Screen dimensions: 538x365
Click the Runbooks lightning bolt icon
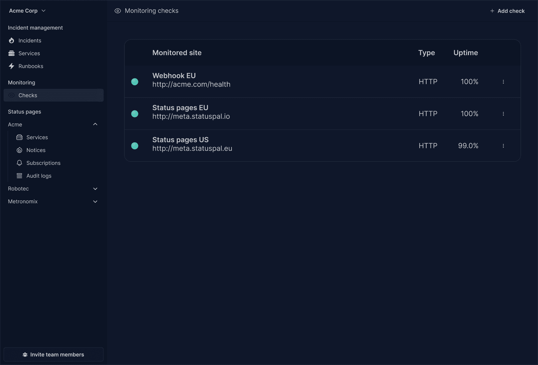point(12,66)
